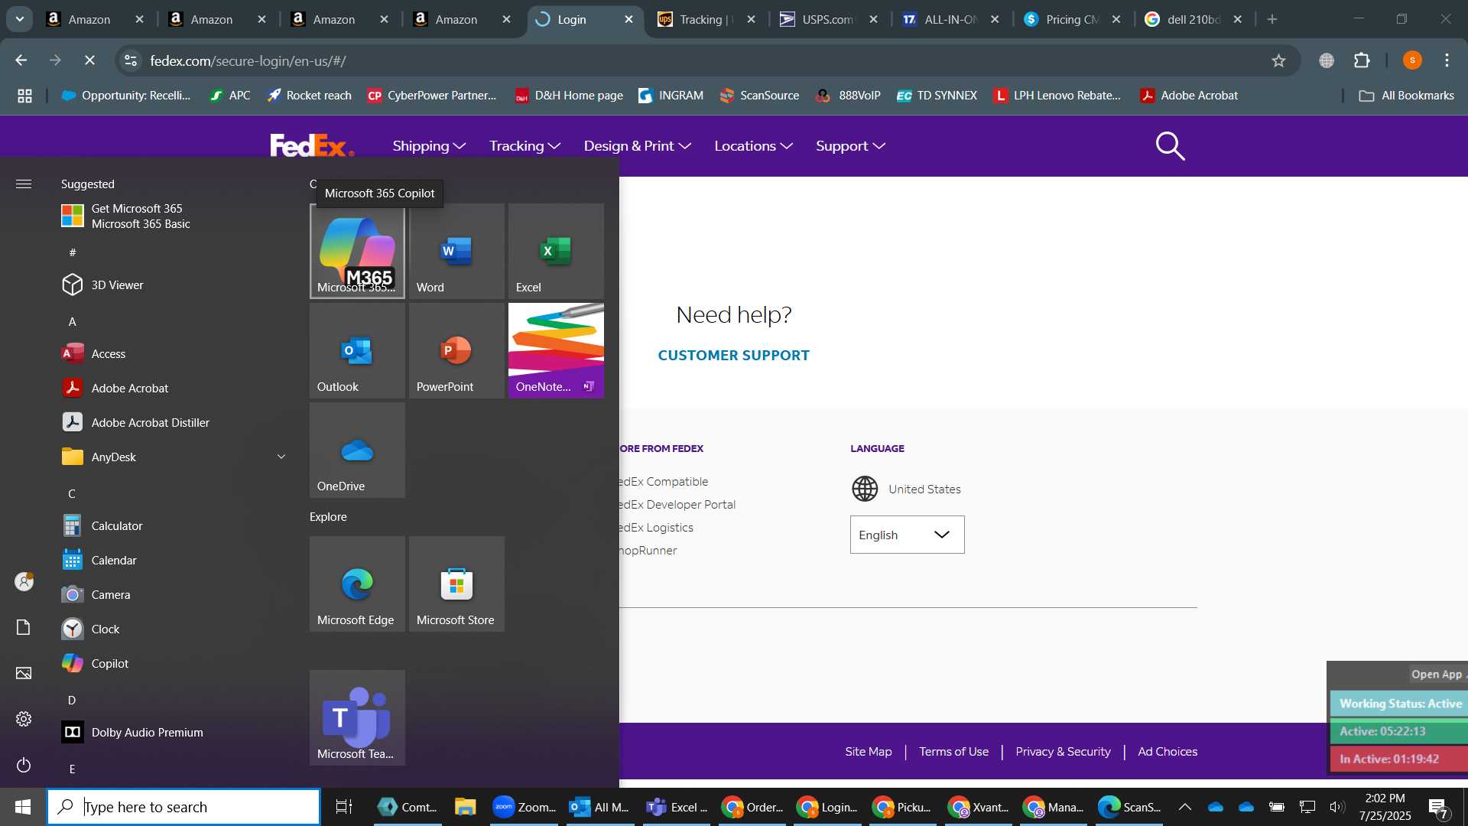Image resolution: width=1468 pixels, height=826 pixels.
Task: Expand Start menu hamburger navigation
Action: 24,184
